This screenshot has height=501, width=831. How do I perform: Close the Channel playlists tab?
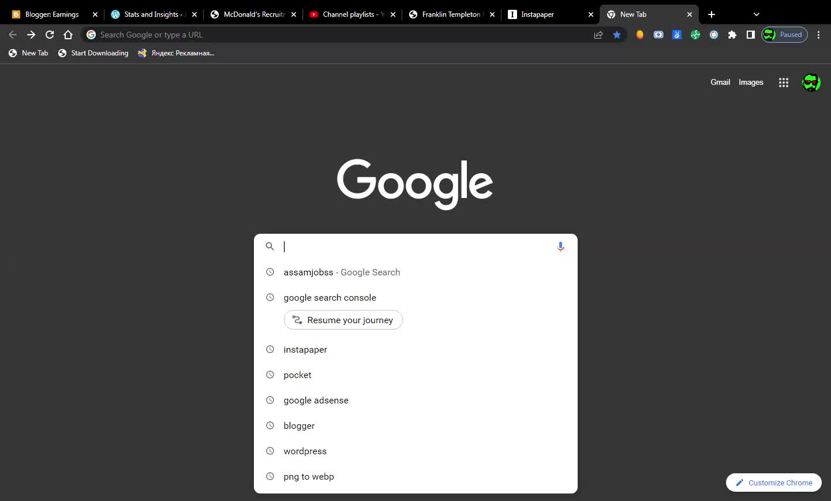pyautogui.click(x=393, y=14)
